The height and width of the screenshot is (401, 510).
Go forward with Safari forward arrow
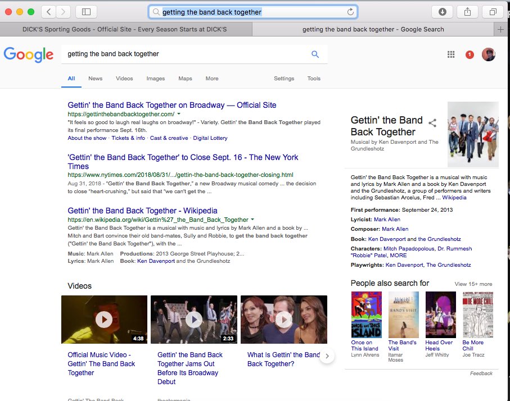coord(63,12)
